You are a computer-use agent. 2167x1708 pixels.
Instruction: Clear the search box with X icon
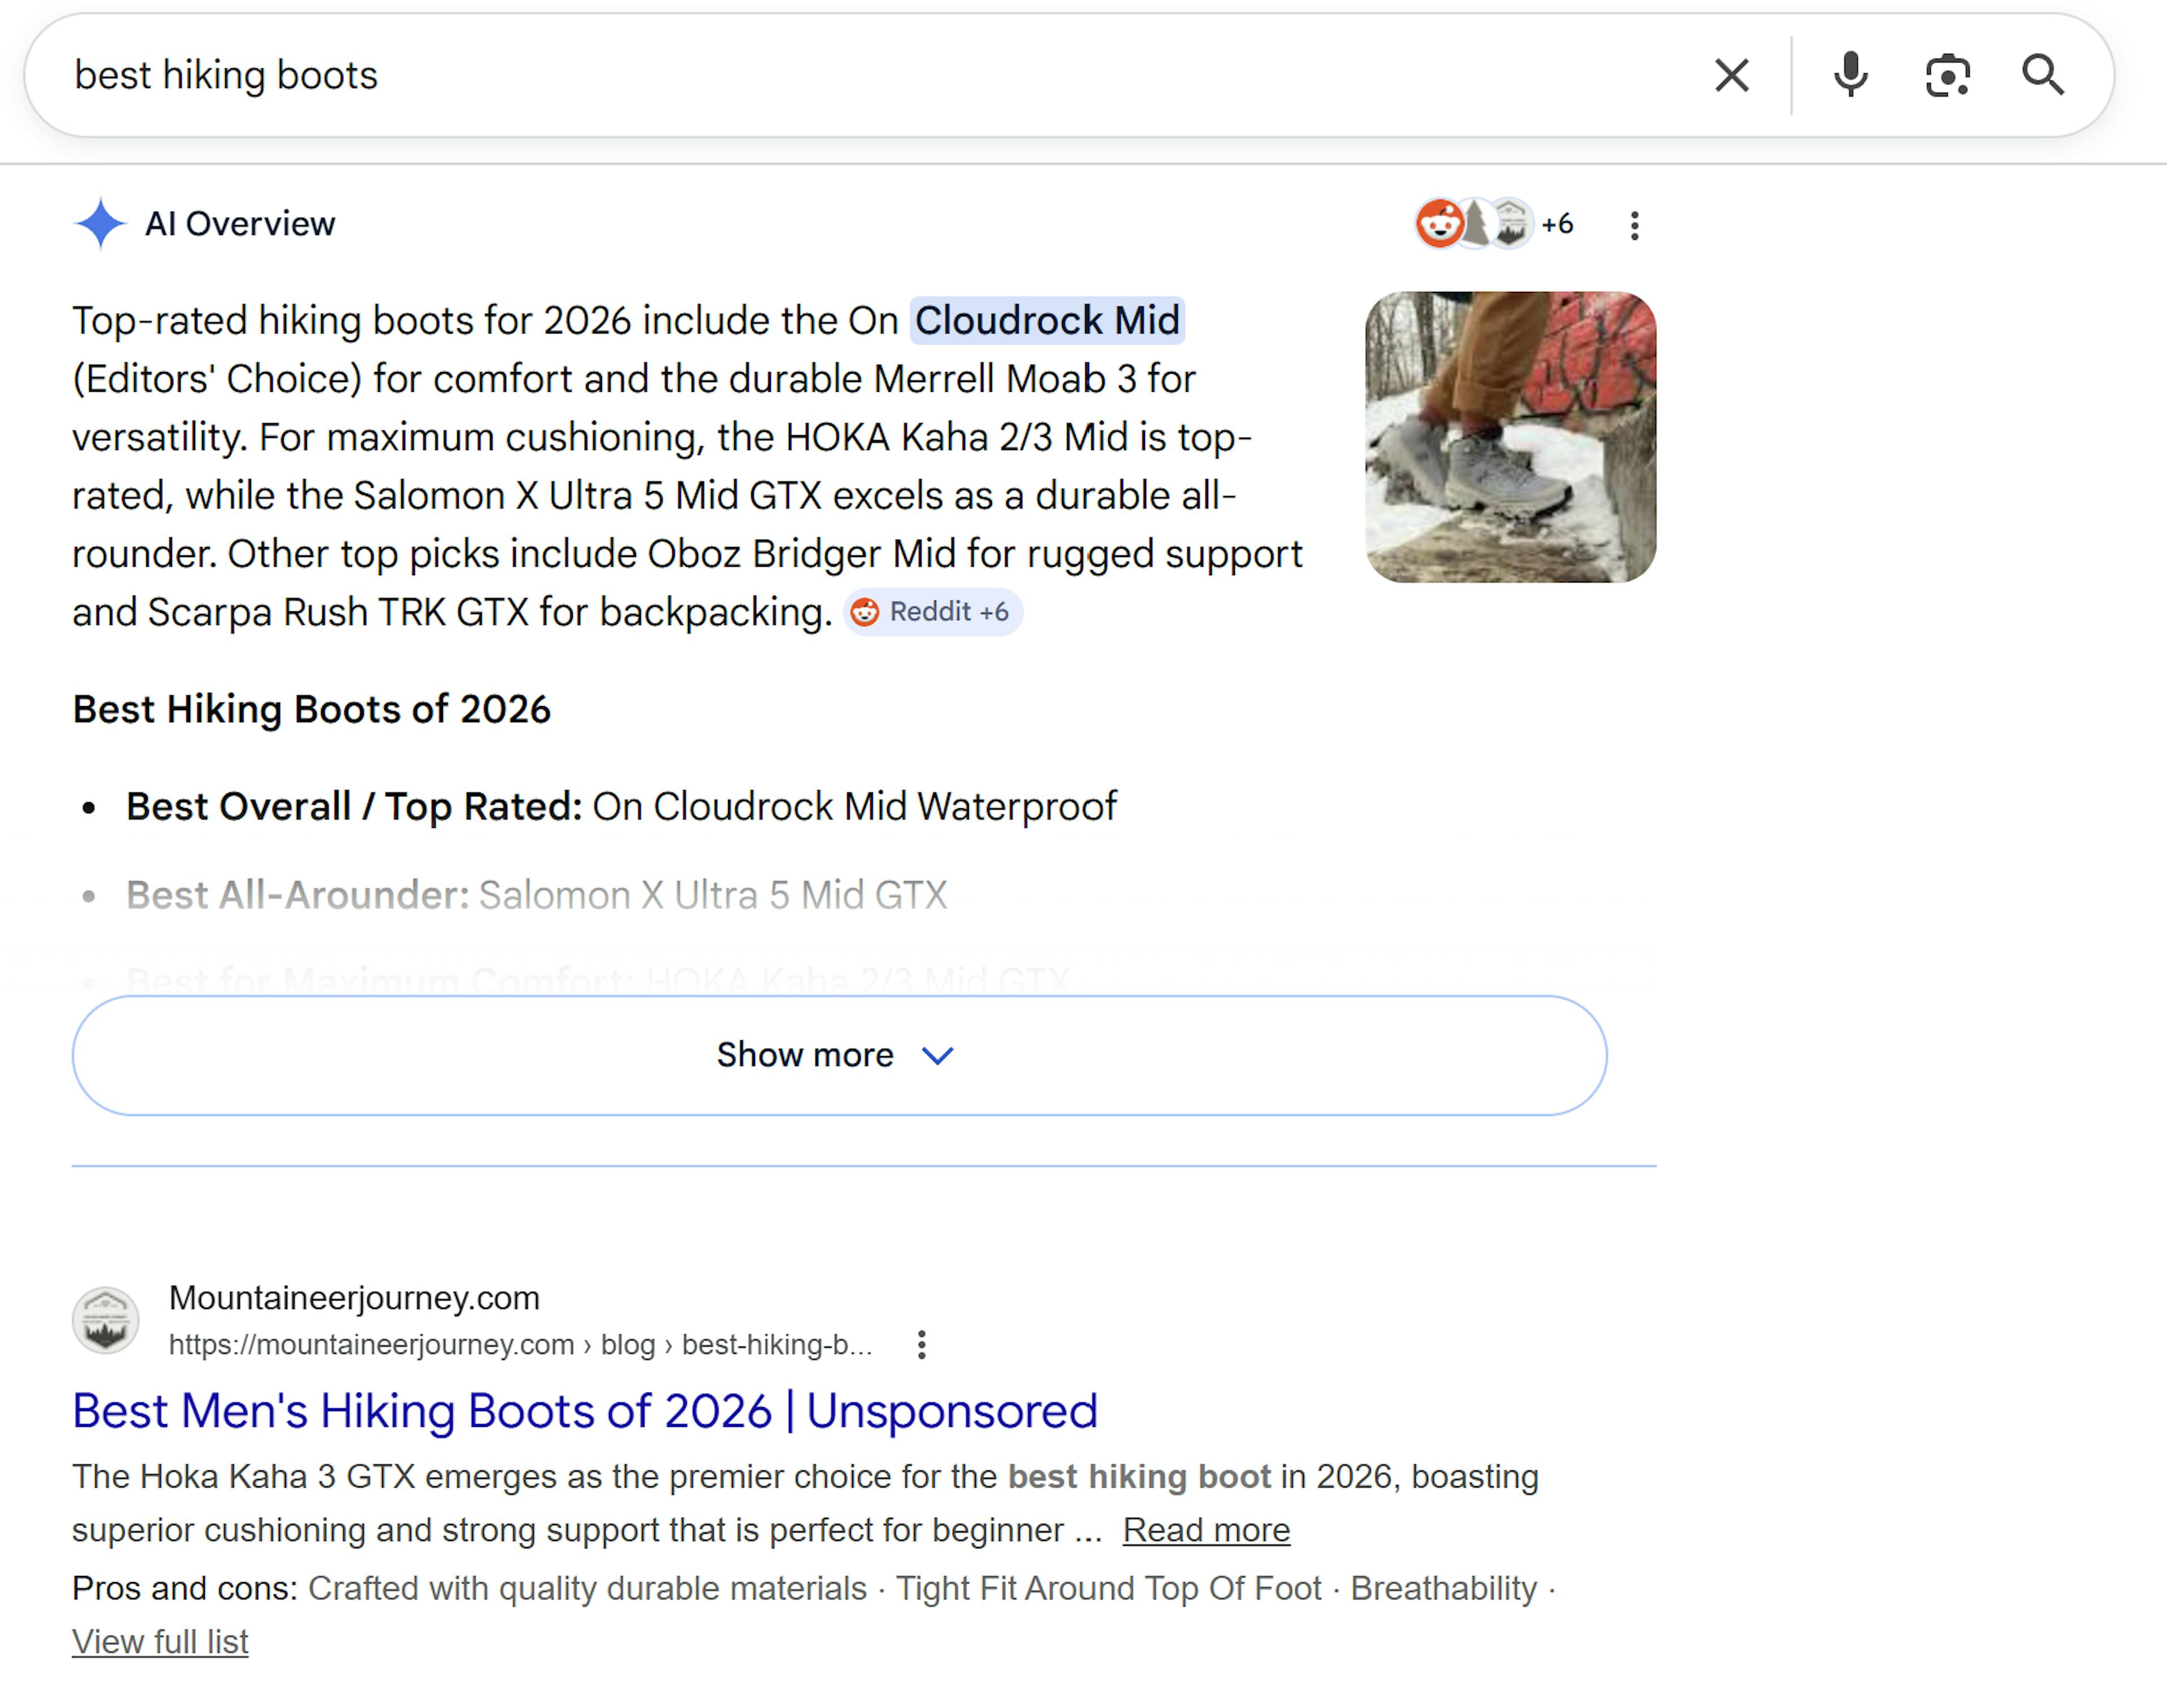point(1731,75)
